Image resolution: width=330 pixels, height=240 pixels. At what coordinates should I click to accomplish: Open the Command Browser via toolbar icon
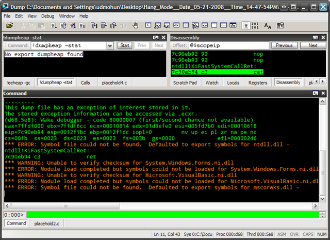[233, 26]
